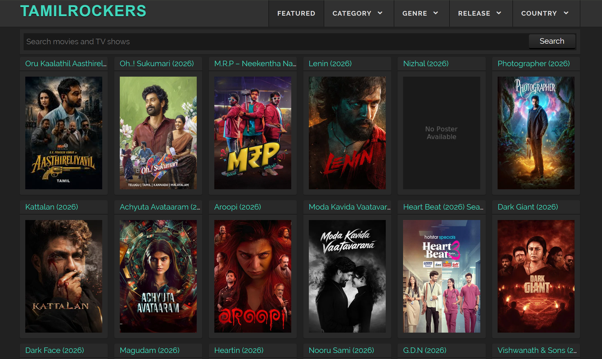
Task: Select the Kattalan movie poster
Action: pos(64,276)
